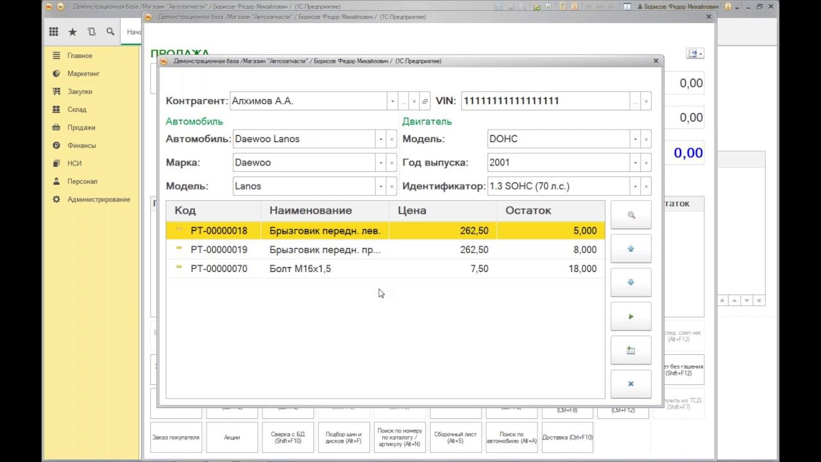Expand the Контрагент dropdown arrow
The width and height of the screenshot is (821, 462).
click(x=392, y=101)
